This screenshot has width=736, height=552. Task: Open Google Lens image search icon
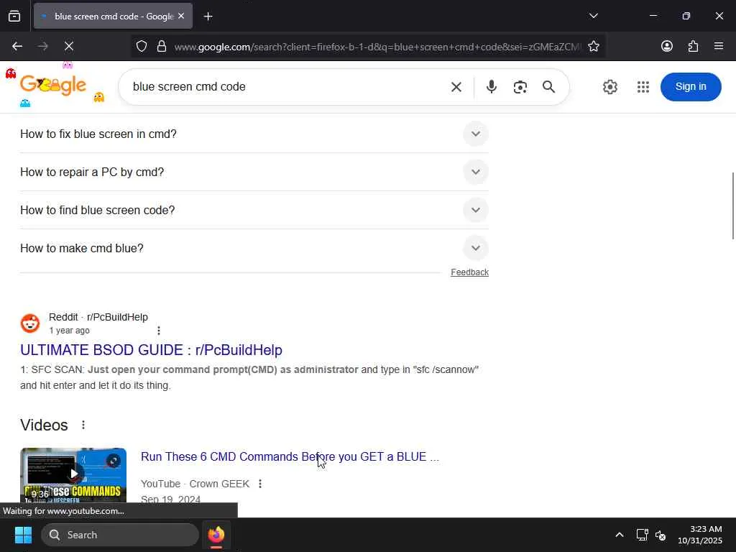click(x=520, y=87)
